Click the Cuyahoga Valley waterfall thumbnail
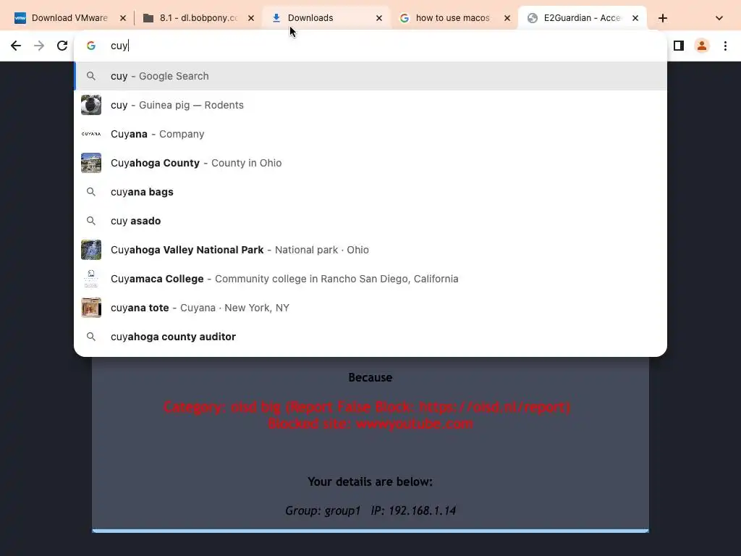 coord(91,250)
